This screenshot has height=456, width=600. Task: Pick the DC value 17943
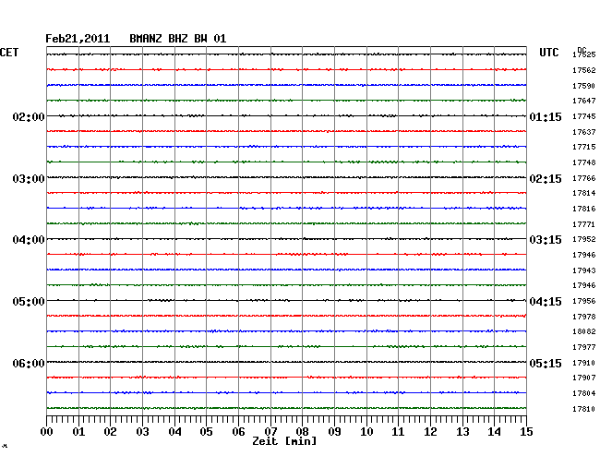coord(584,270)
